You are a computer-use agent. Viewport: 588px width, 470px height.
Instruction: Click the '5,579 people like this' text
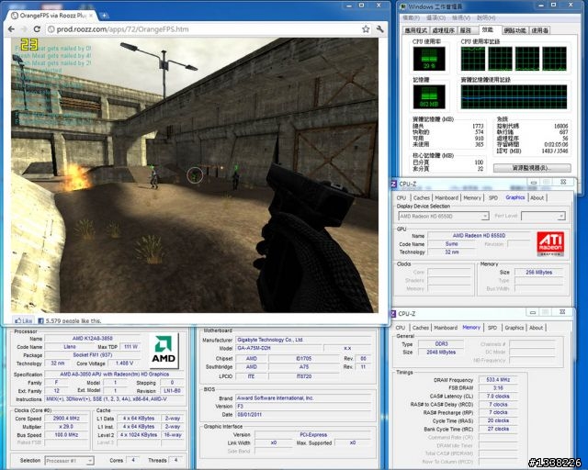click(x=73, y=320)
